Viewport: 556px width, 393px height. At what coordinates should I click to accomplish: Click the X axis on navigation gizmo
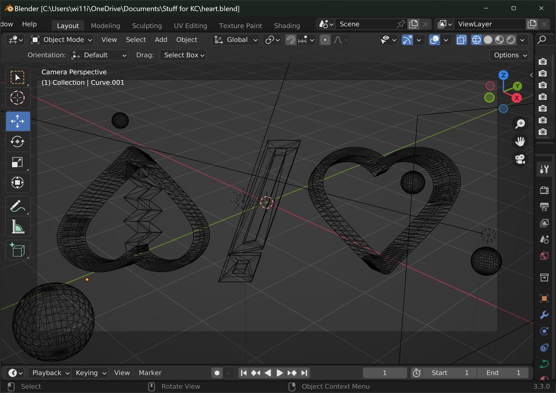pyautogui.click(x=517, y=98)
